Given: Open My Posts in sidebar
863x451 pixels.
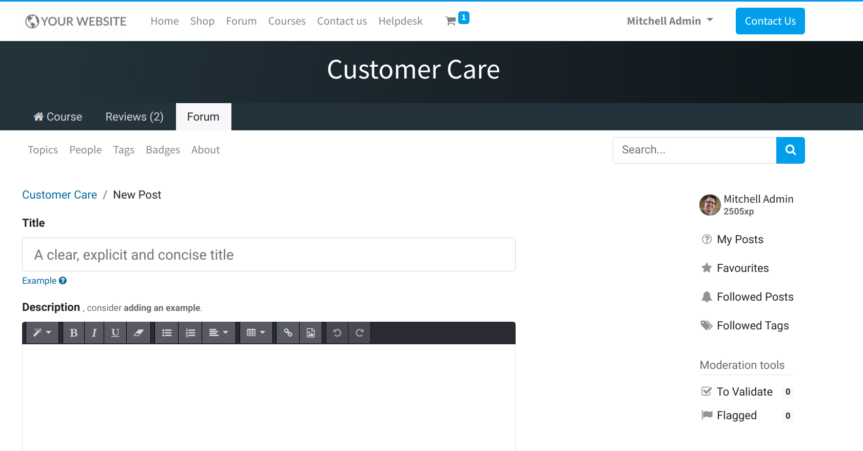Looking at the screenshot, I should [740, 240].
